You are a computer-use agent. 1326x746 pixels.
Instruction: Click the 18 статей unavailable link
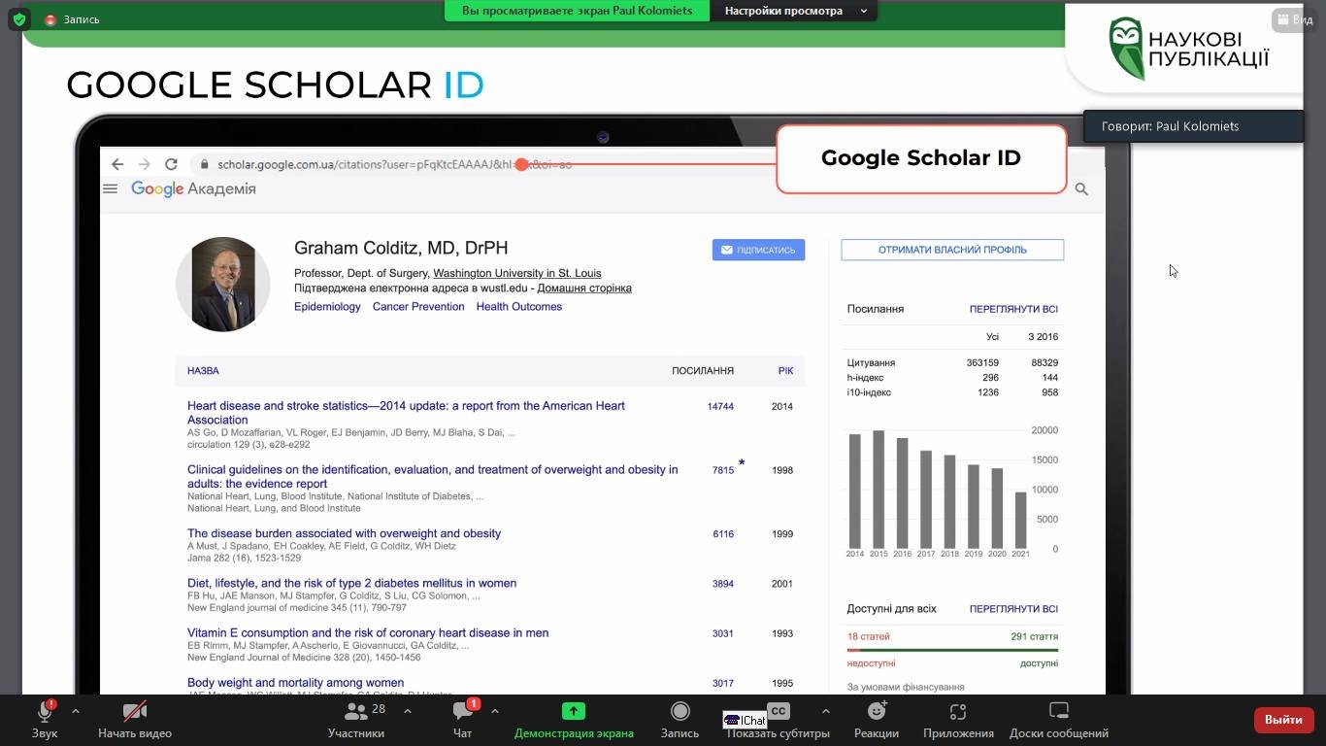pos(868,636)
